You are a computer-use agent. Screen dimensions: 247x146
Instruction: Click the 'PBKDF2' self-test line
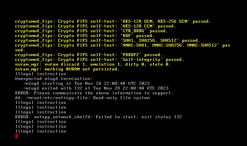pos(89,55)
